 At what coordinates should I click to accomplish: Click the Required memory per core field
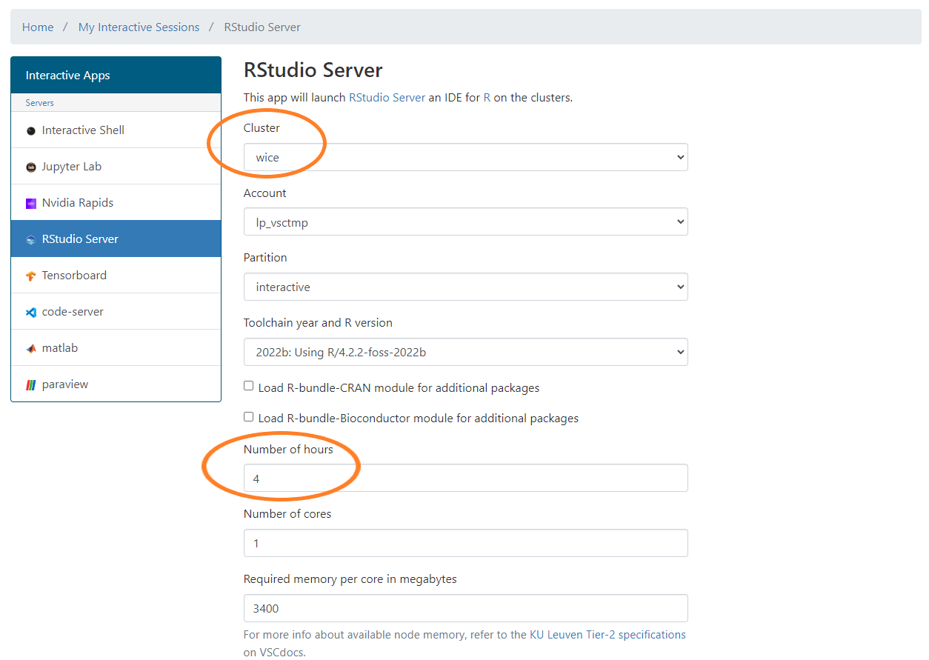point(465,608)
